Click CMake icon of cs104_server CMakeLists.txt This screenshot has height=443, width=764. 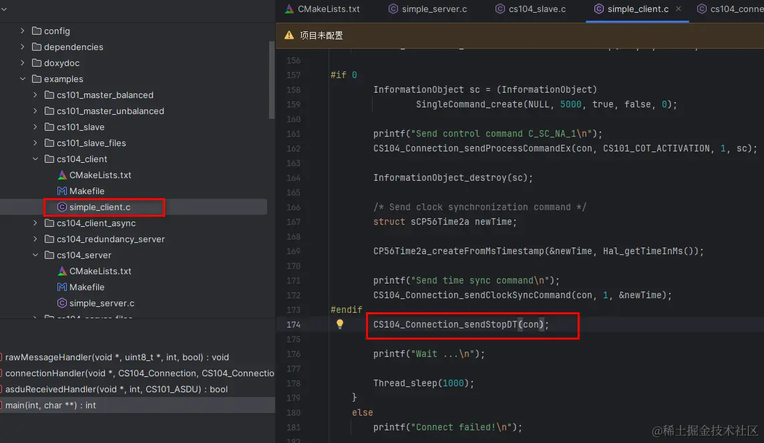[62, 271]
